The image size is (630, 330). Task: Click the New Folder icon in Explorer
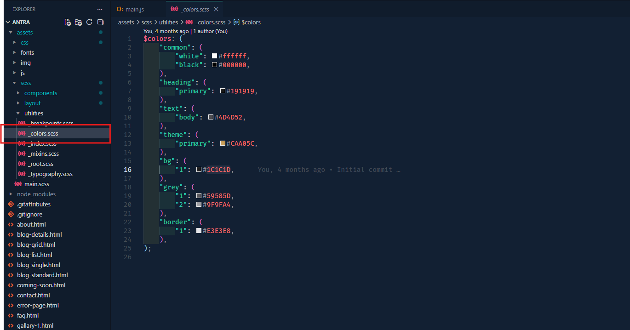(79, 22)
